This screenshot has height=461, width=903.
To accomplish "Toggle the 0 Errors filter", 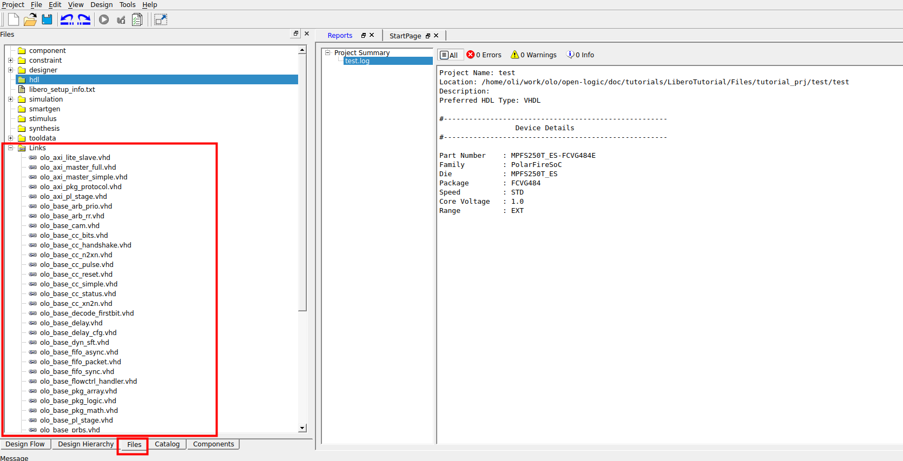I will (x=484, y=55).
